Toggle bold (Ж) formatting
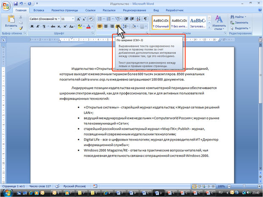 [32, 26]
